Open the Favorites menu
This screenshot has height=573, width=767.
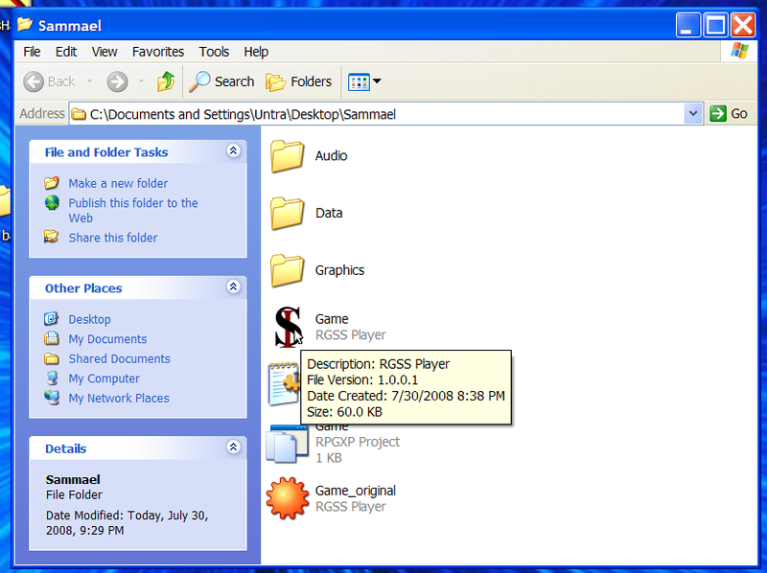click(158, 52)
